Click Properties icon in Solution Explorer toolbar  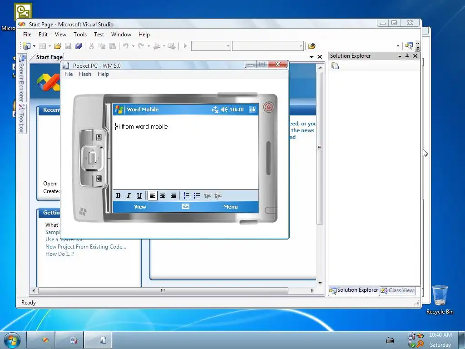click(x=335, y=66)
